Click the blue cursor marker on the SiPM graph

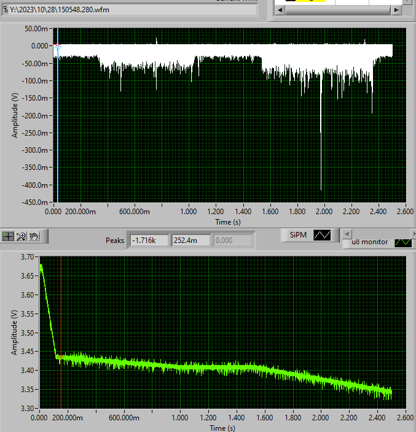pyautogui.click(x=58, y=47)
